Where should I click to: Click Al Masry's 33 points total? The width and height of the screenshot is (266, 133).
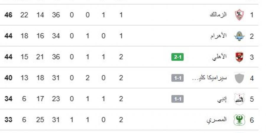click(x=9, y=120)
